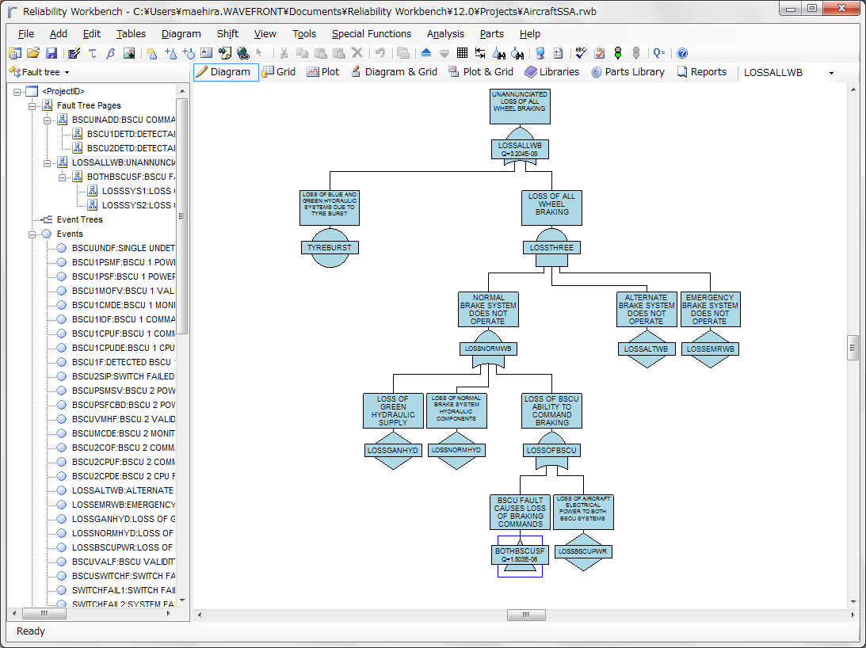Click the New project toolbar icon

point(15,53)
